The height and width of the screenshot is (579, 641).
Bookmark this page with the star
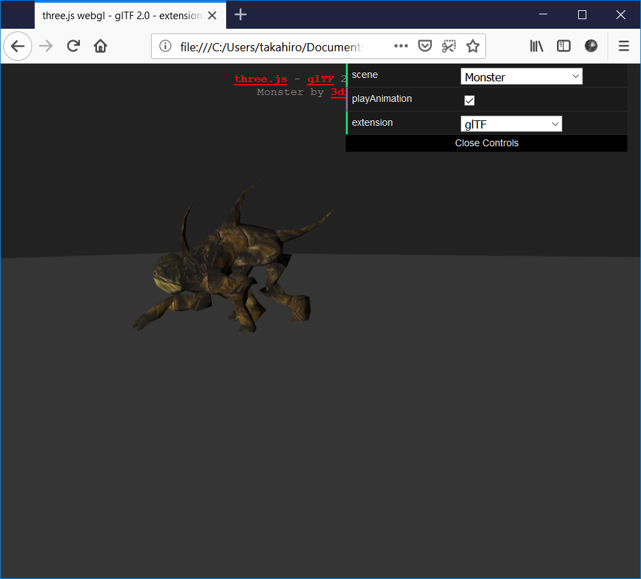click(473, 46)
